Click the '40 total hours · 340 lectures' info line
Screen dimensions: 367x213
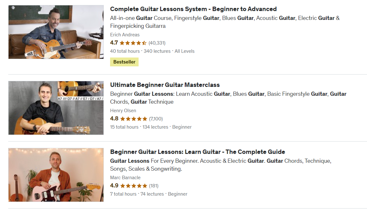(x=140, y=51)
